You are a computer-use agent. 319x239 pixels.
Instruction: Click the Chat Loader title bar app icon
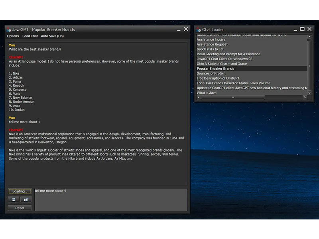(x=198, y=29)
